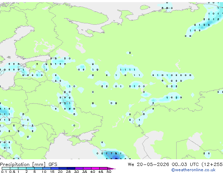Select the 0.5 mm legend color swatch

click(x=14, y=168)
